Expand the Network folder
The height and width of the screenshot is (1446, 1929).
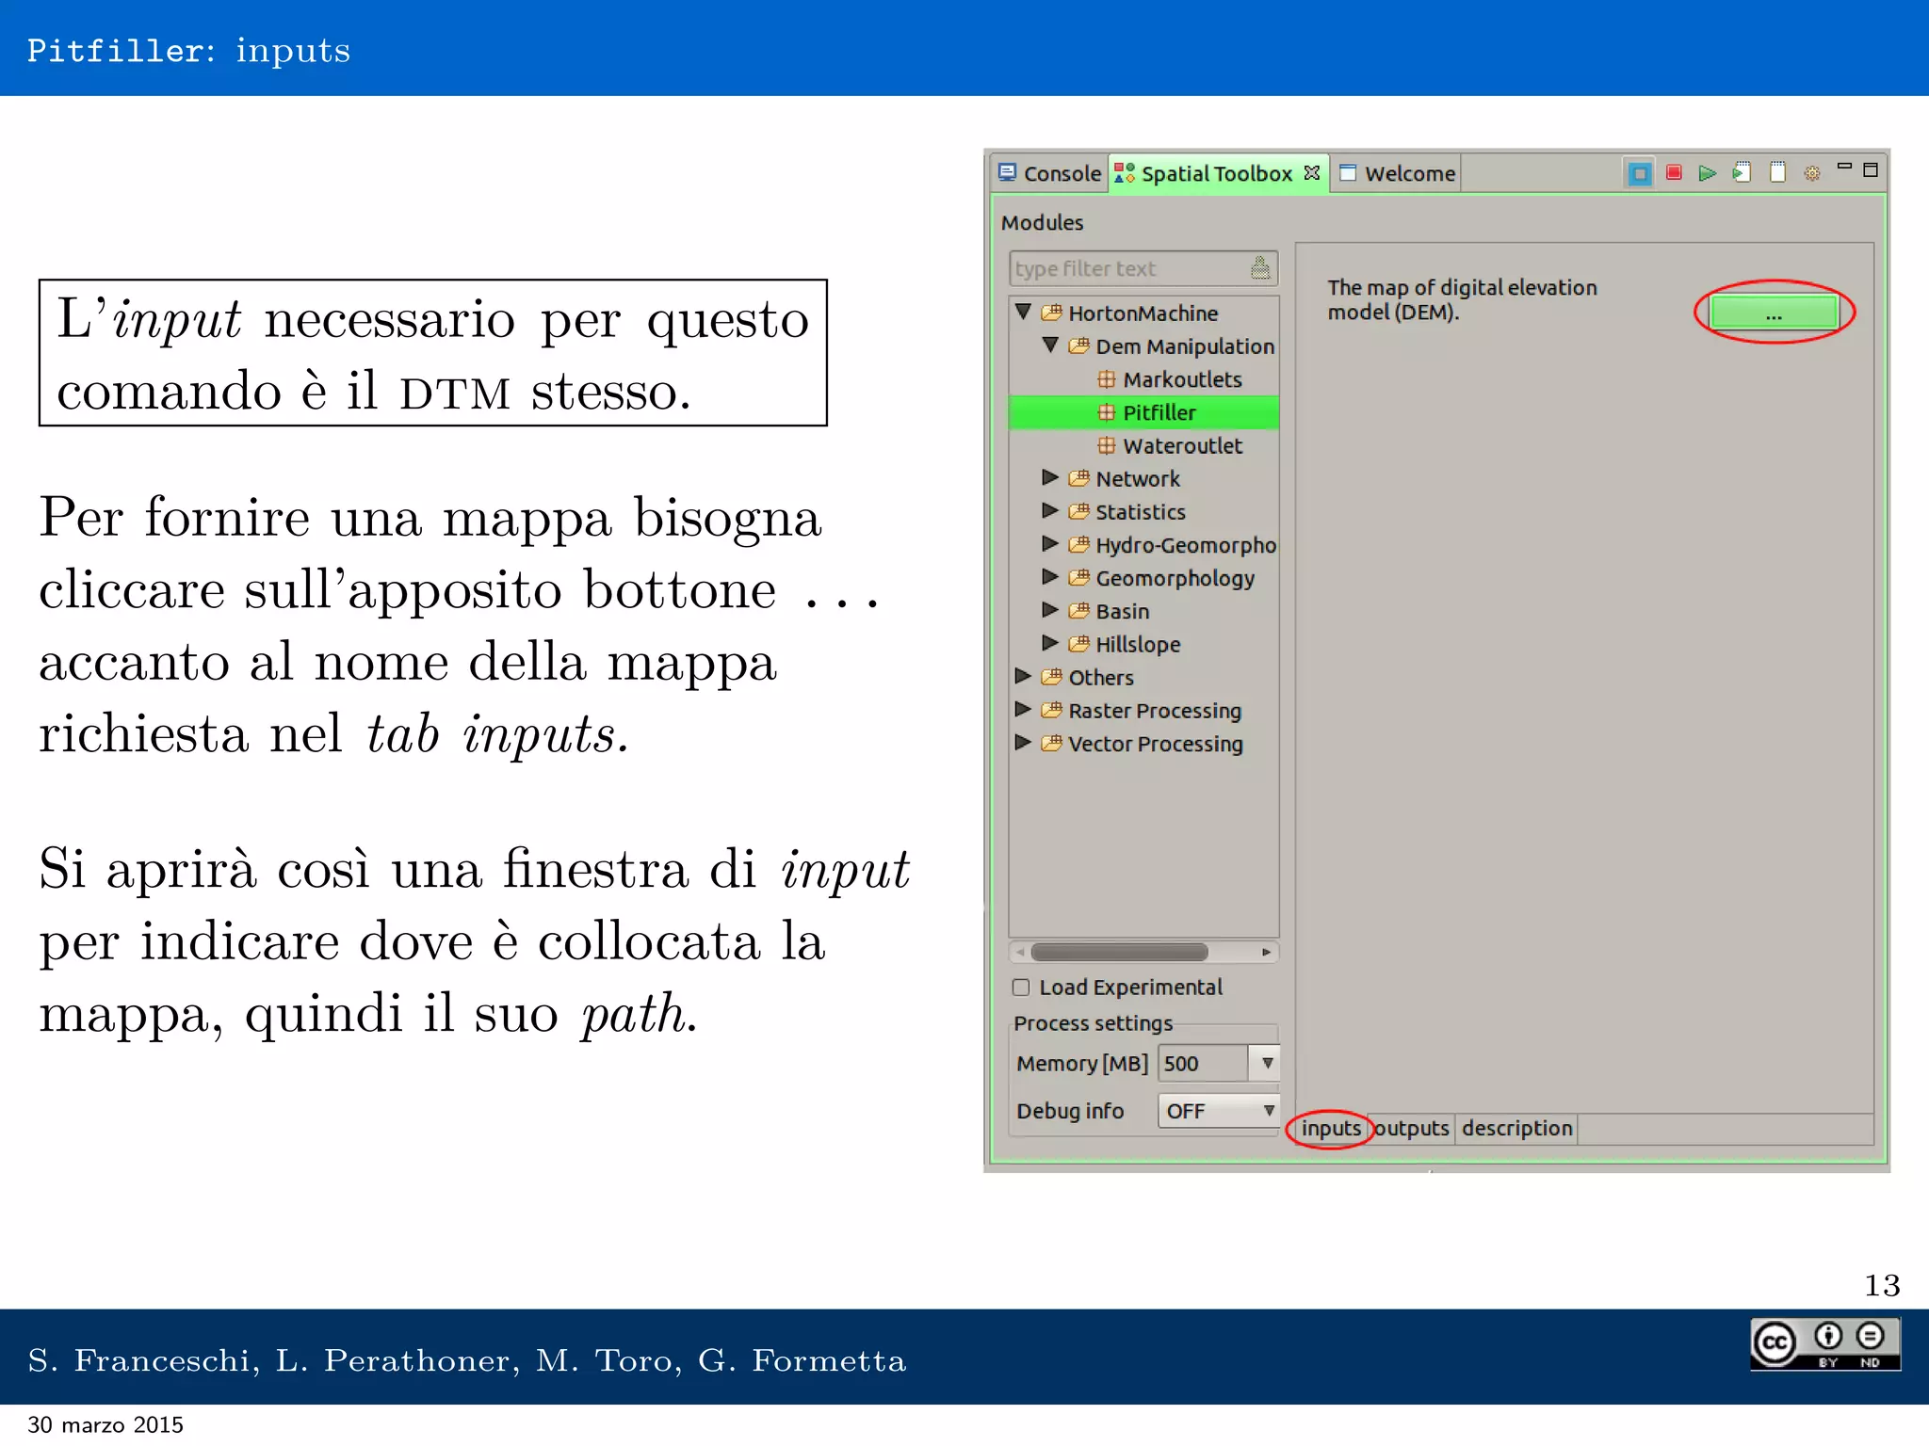(x=1050, y=477)
